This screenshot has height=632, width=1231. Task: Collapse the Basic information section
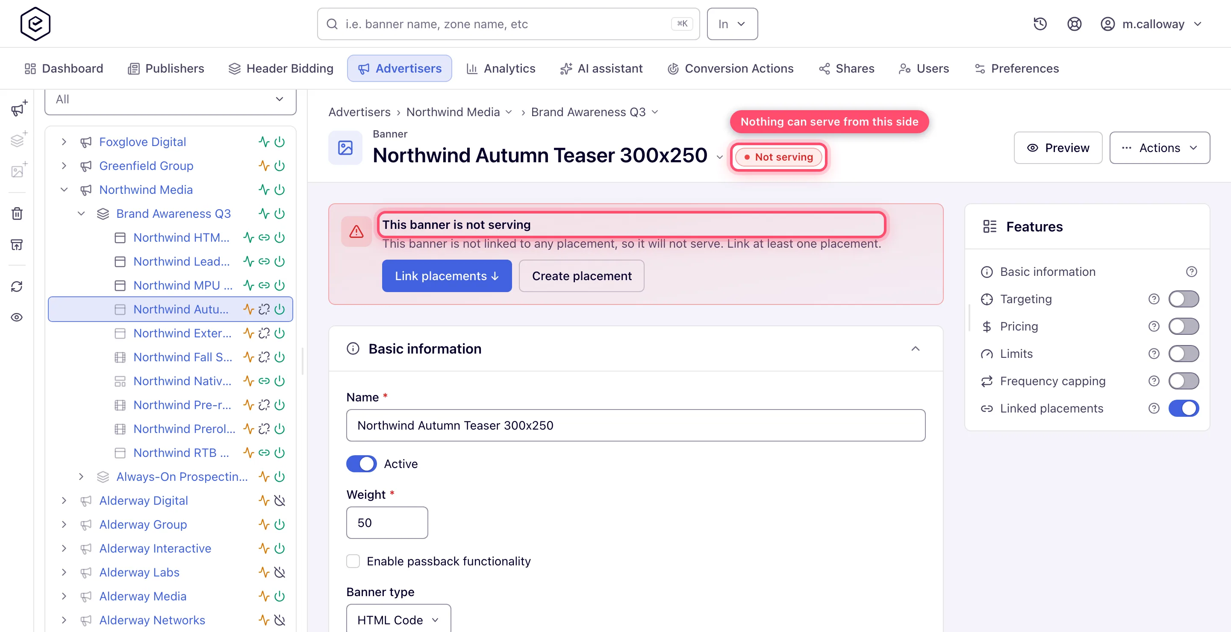[916, 349]
